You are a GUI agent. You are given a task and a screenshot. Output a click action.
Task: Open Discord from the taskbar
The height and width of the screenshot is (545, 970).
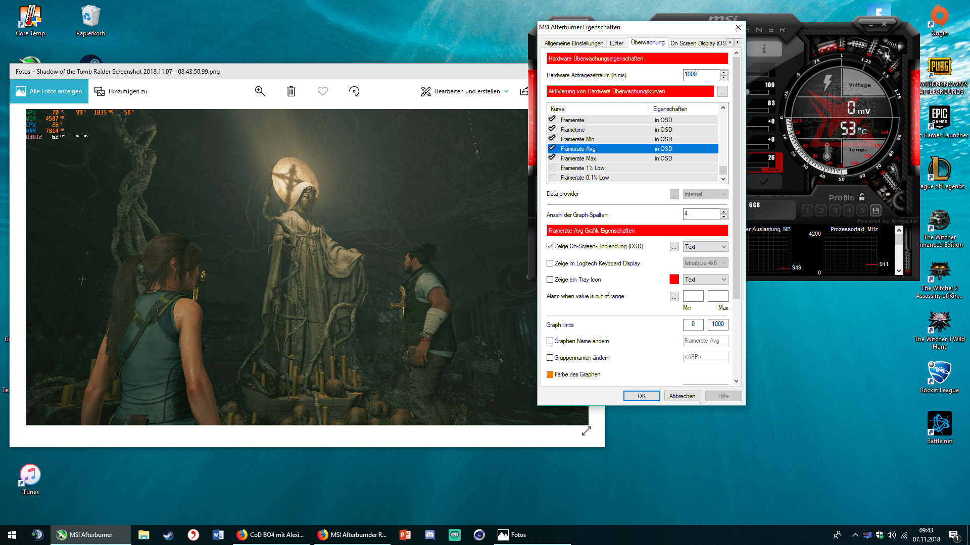click(430, 535)
